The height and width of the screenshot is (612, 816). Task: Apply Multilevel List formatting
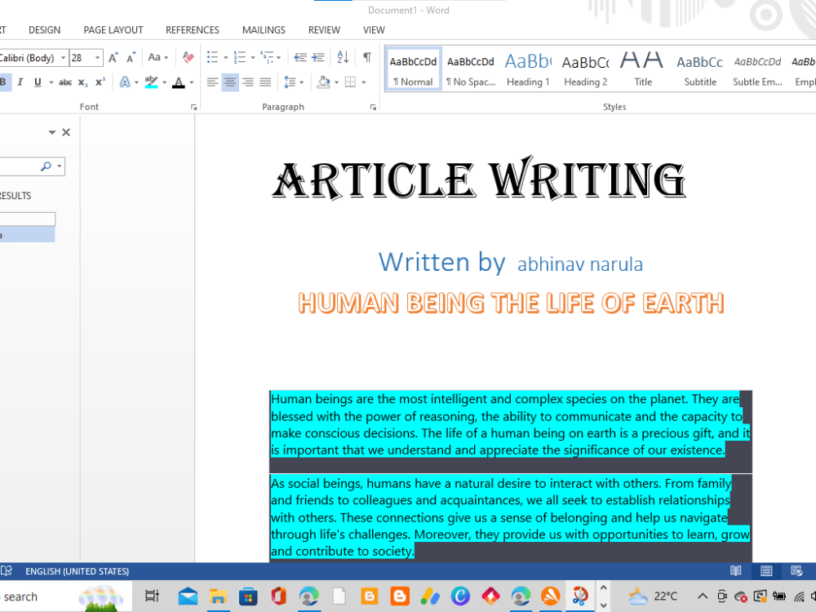pos(267,57)
